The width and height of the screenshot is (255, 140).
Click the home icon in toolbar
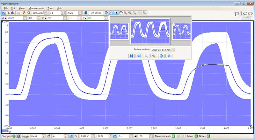[x=28, y=13]
